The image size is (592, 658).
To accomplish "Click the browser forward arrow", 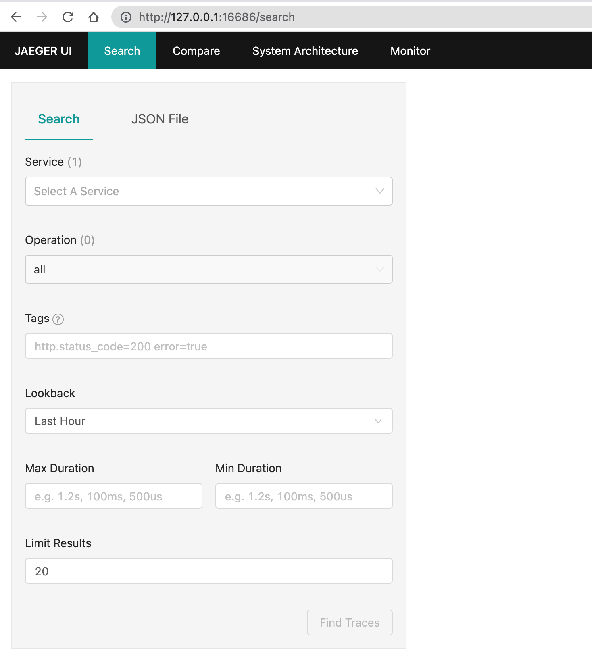I will [42, 17].
